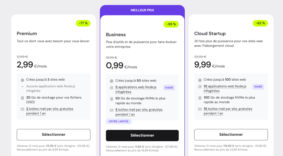Click the -95 % discount badge
The image size is (283, 156).
(x=171, y=24)
